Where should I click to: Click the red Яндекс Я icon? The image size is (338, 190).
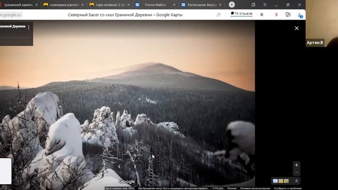[276, 15]
